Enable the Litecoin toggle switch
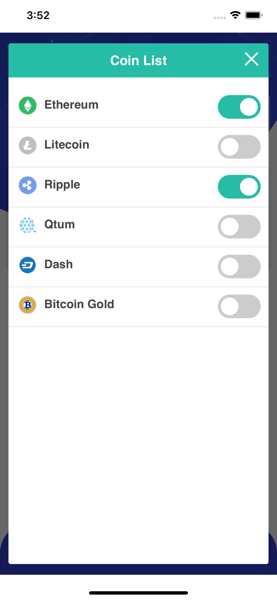The width and height of the screenshot is (277, 600). click(x=239, y=147)
